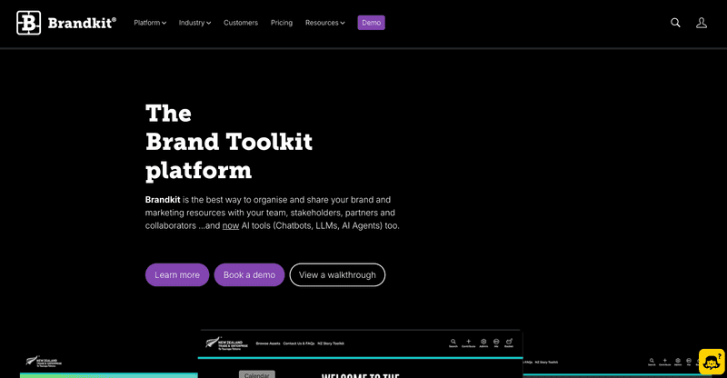Go to the Pricing page
This screenshot has width=727, height=378.
tap(282, 23)
